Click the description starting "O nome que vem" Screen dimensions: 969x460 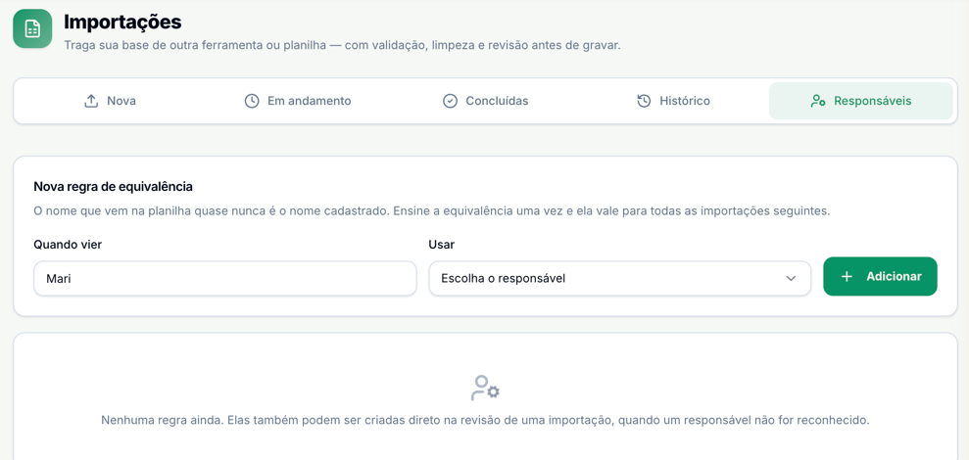432,210
